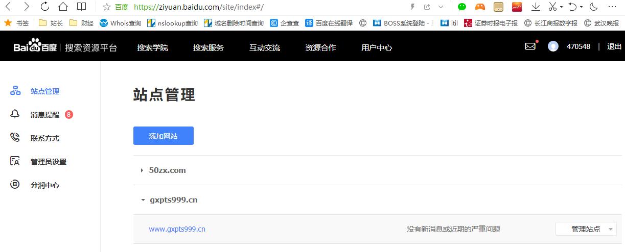This screenshot has width=625, height=252.
Task: Click the lightning speed mode icon
Action: coord(413,7)
